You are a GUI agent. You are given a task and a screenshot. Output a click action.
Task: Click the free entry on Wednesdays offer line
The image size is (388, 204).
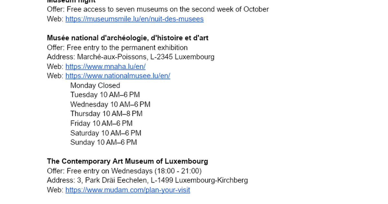tap(124, 171)
